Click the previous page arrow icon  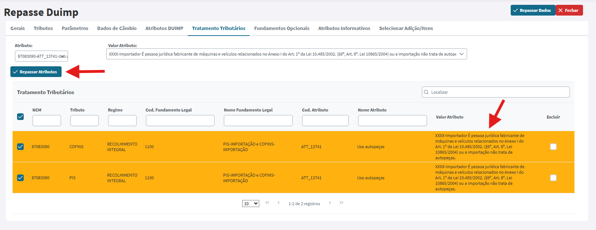(x=279, y=203)
